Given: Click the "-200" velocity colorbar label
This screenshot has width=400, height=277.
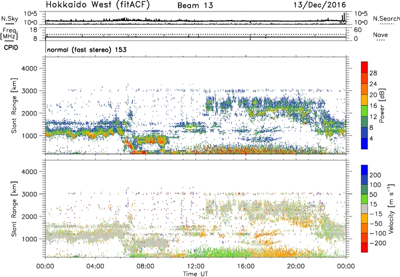Looking at the screenshot, I should click(378, 243).
